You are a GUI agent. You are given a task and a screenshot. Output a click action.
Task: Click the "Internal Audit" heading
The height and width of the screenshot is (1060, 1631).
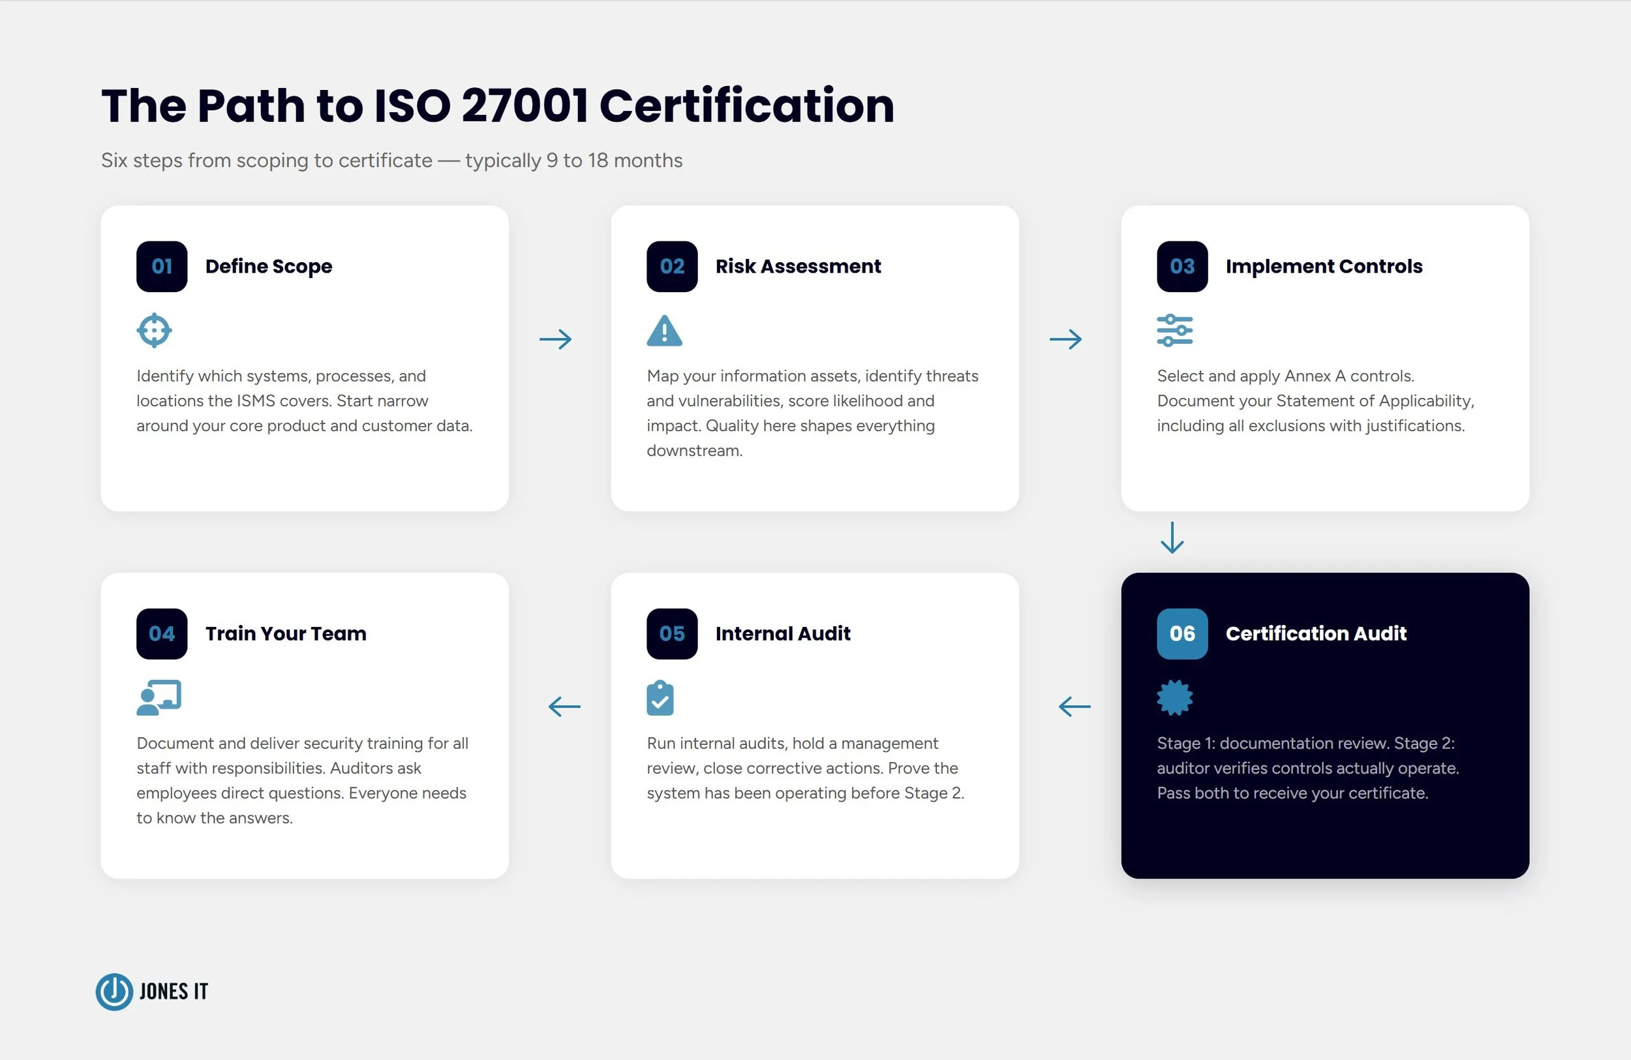click(783, 634)
